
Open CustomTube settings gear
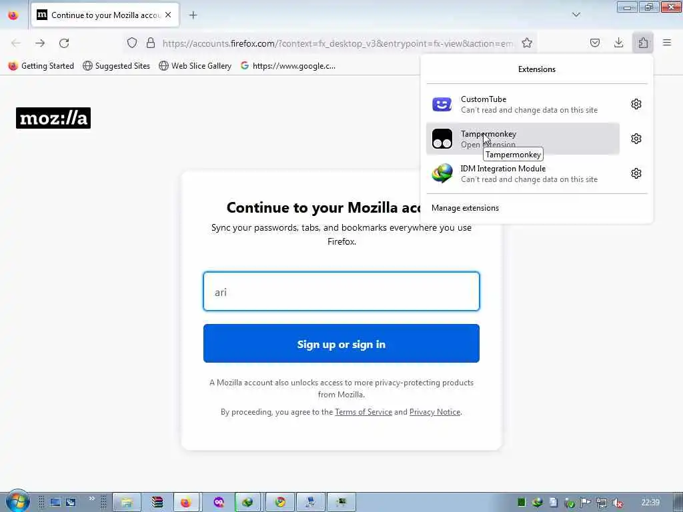coord(636,104)
